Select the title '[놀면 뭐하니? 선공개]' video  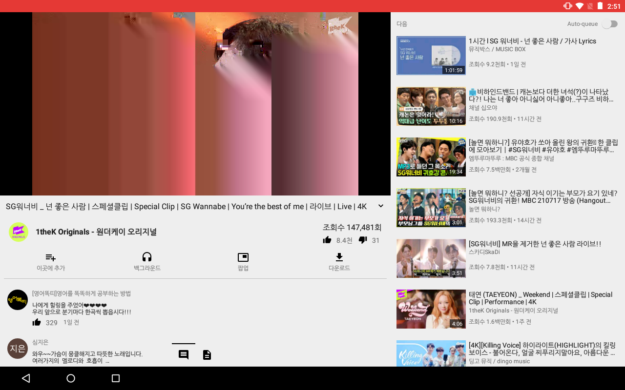[543, 196]
